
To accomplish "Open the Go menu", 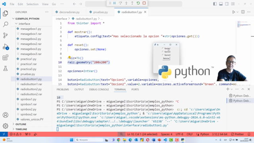I will click(54, 4).
